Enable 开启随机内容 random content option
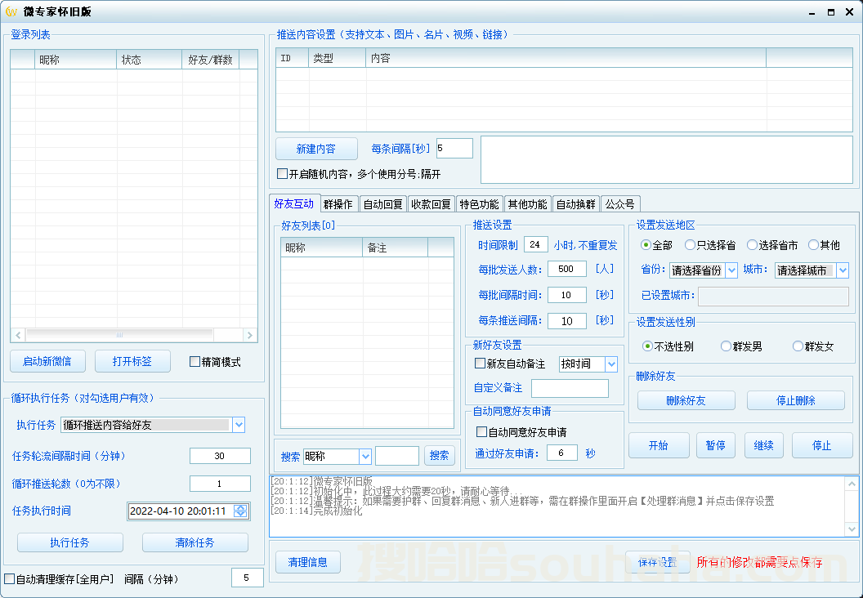Screen dimensions: 863x598 coord(282,173)
